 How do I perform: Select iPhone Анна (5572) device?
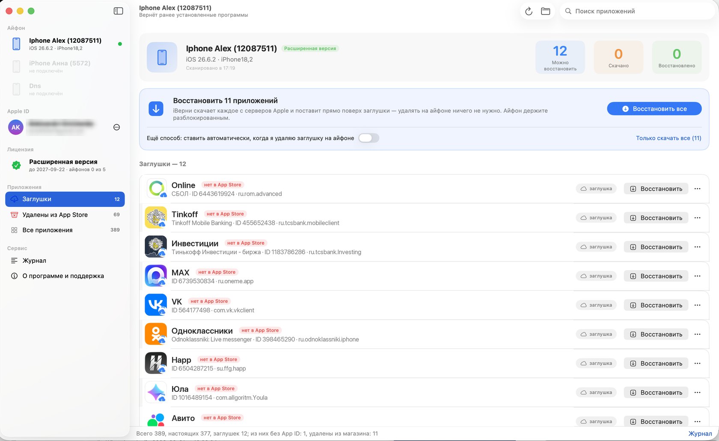[x=65, y=66]
